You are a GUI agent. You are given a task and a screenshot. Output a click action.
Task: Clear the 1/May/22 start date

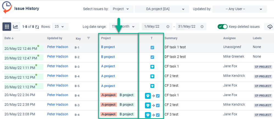[168, 27]
